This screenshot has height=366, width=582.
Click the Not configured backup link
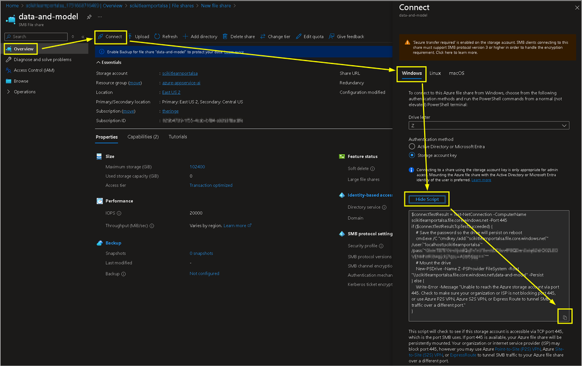(x=204, y=273)
